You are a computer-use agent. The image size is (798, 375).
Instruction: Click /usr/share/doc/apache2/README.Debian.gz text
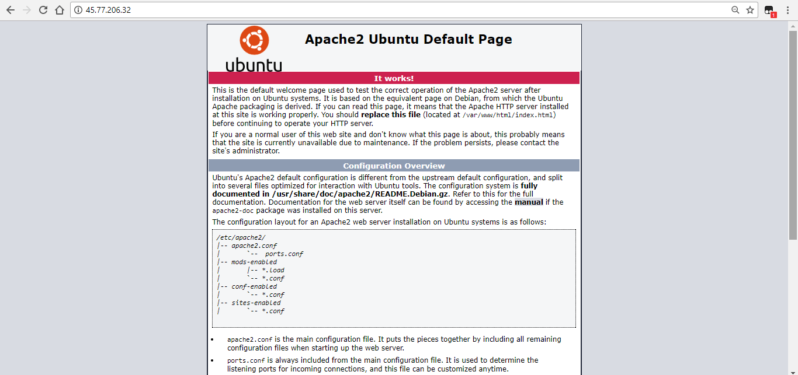point(360,194)
